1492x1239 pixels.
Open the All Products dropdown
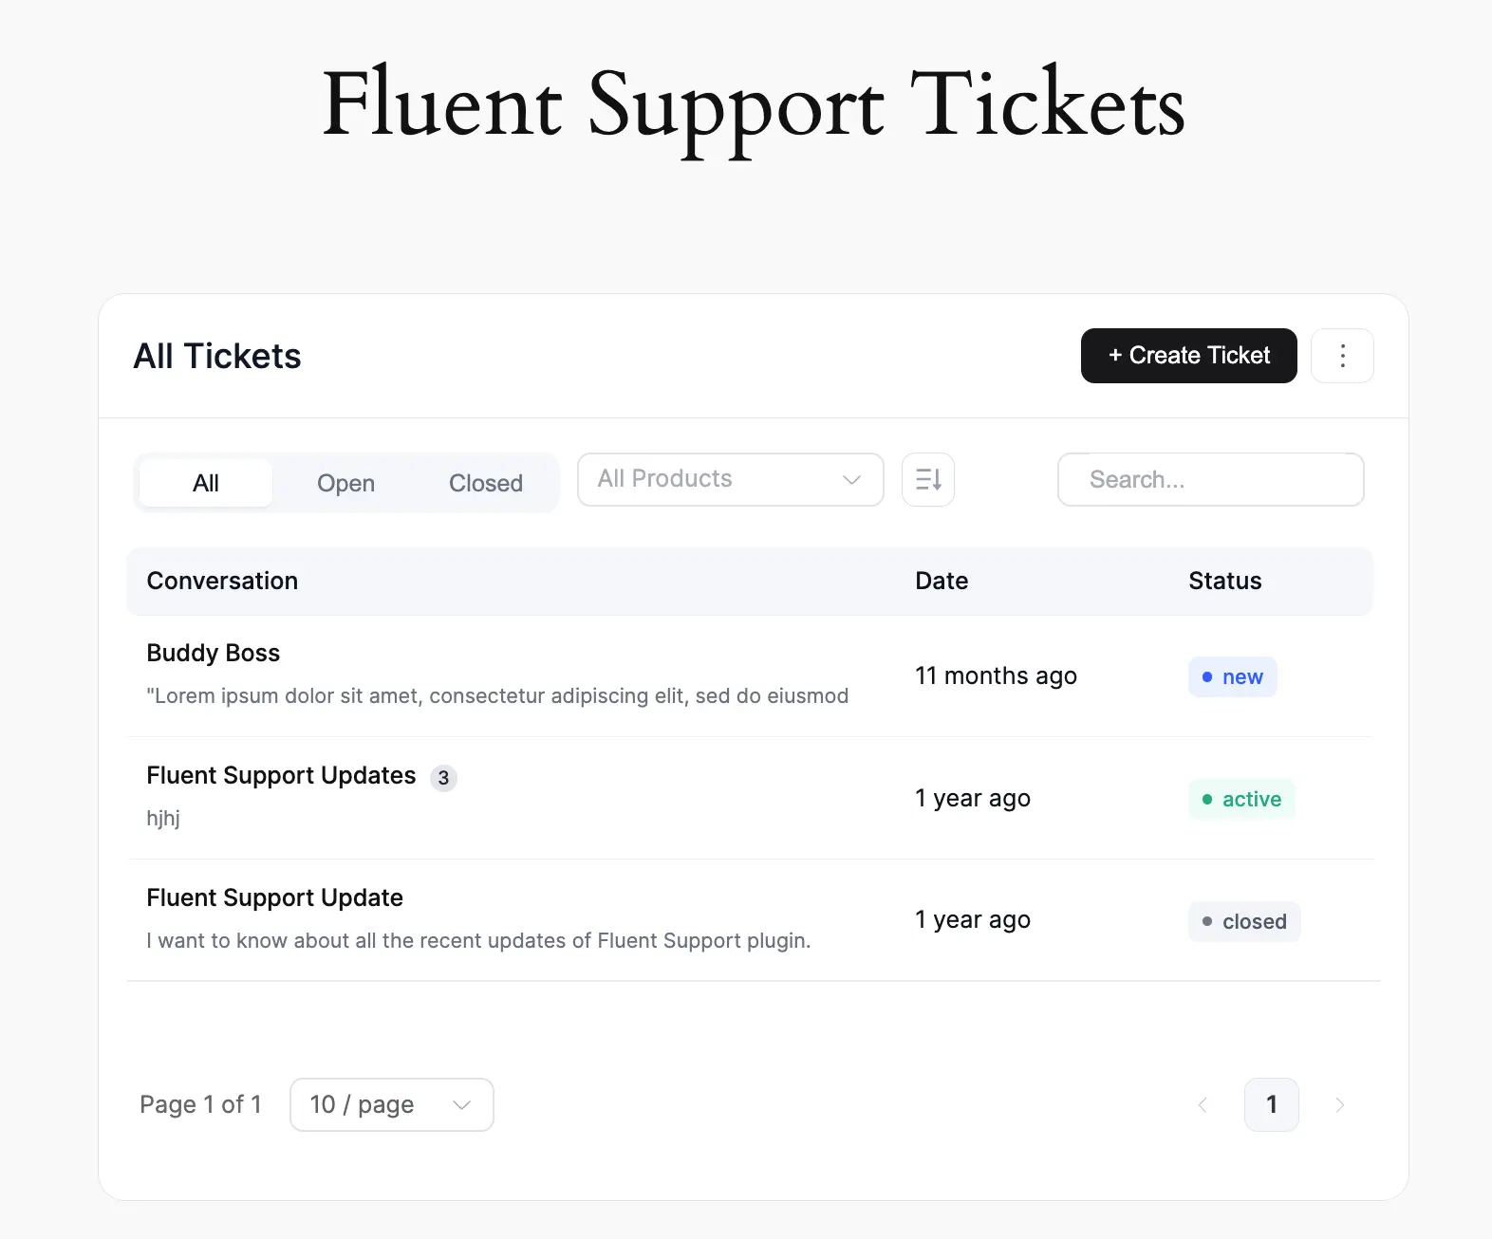click(730, 479)
